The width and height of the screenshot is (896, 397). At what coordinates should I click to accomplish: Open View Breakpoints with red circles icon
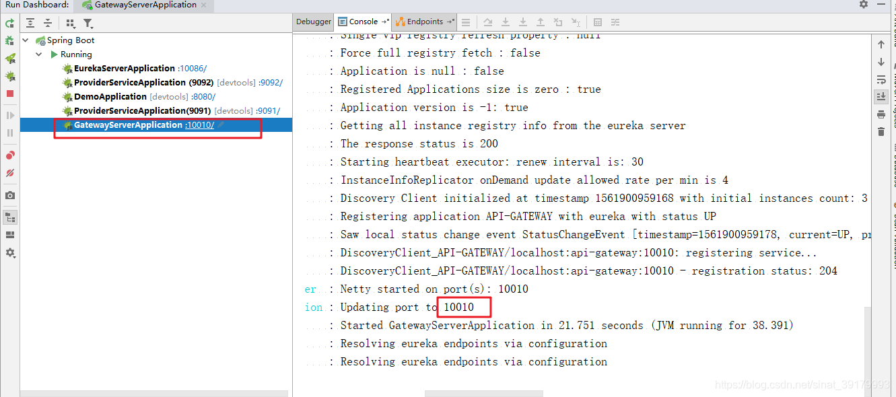[x=9, y=155]
